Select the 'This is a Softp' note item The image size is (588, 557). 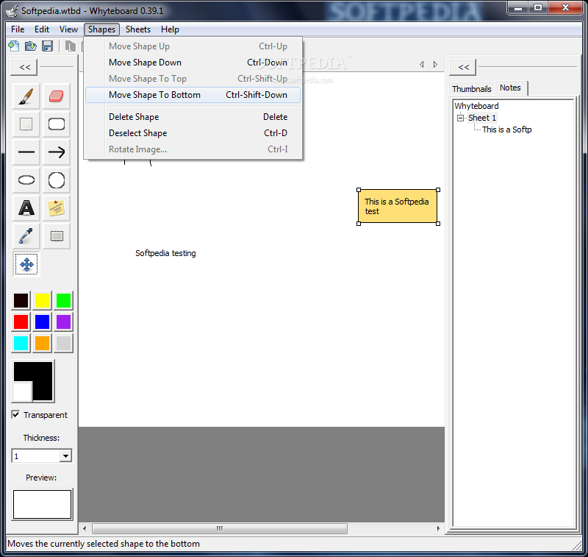pyautogui.click(x=507, y=130)
